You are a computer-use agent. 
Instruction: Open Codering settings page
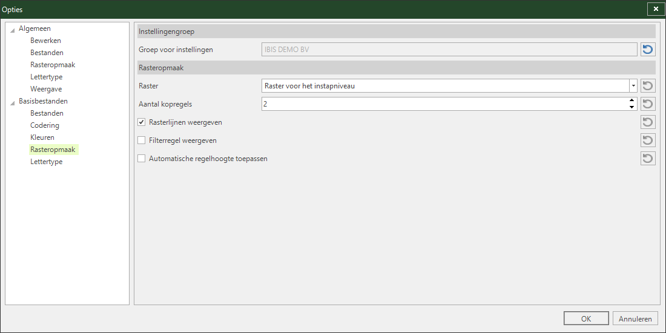pyautogui.click(x=45, y=125)
